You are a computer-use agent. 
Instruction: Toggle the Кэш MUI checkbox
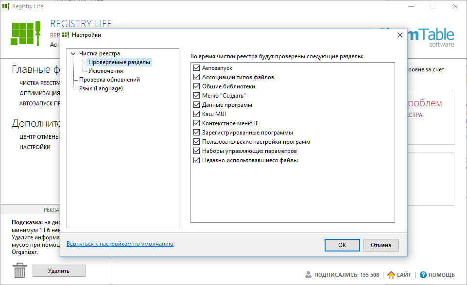pos(197,114)
